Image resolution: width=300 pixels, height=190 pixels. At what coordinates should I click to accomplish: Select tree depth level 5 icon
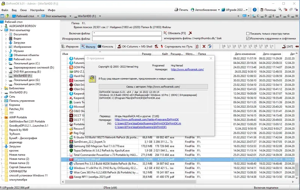pyautogui.click(x=250, y=46)
